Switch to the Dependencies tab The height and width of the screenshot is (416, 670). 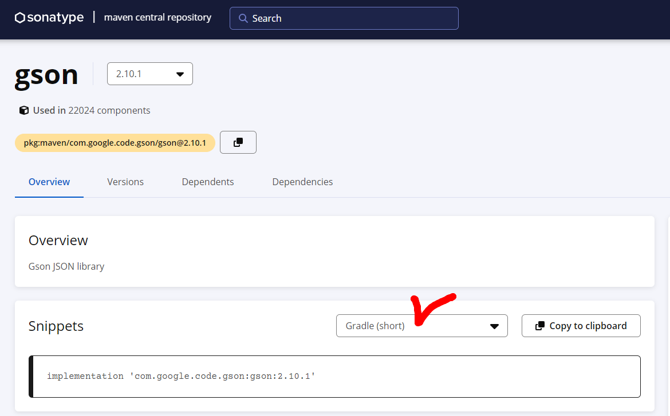302,182
